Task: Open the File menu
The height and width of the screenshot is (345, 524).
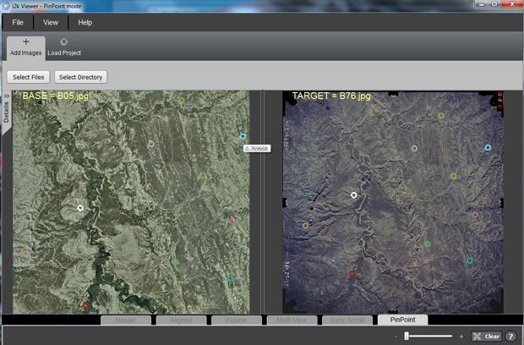Action: pyautogui.click(x=18, y=22)
